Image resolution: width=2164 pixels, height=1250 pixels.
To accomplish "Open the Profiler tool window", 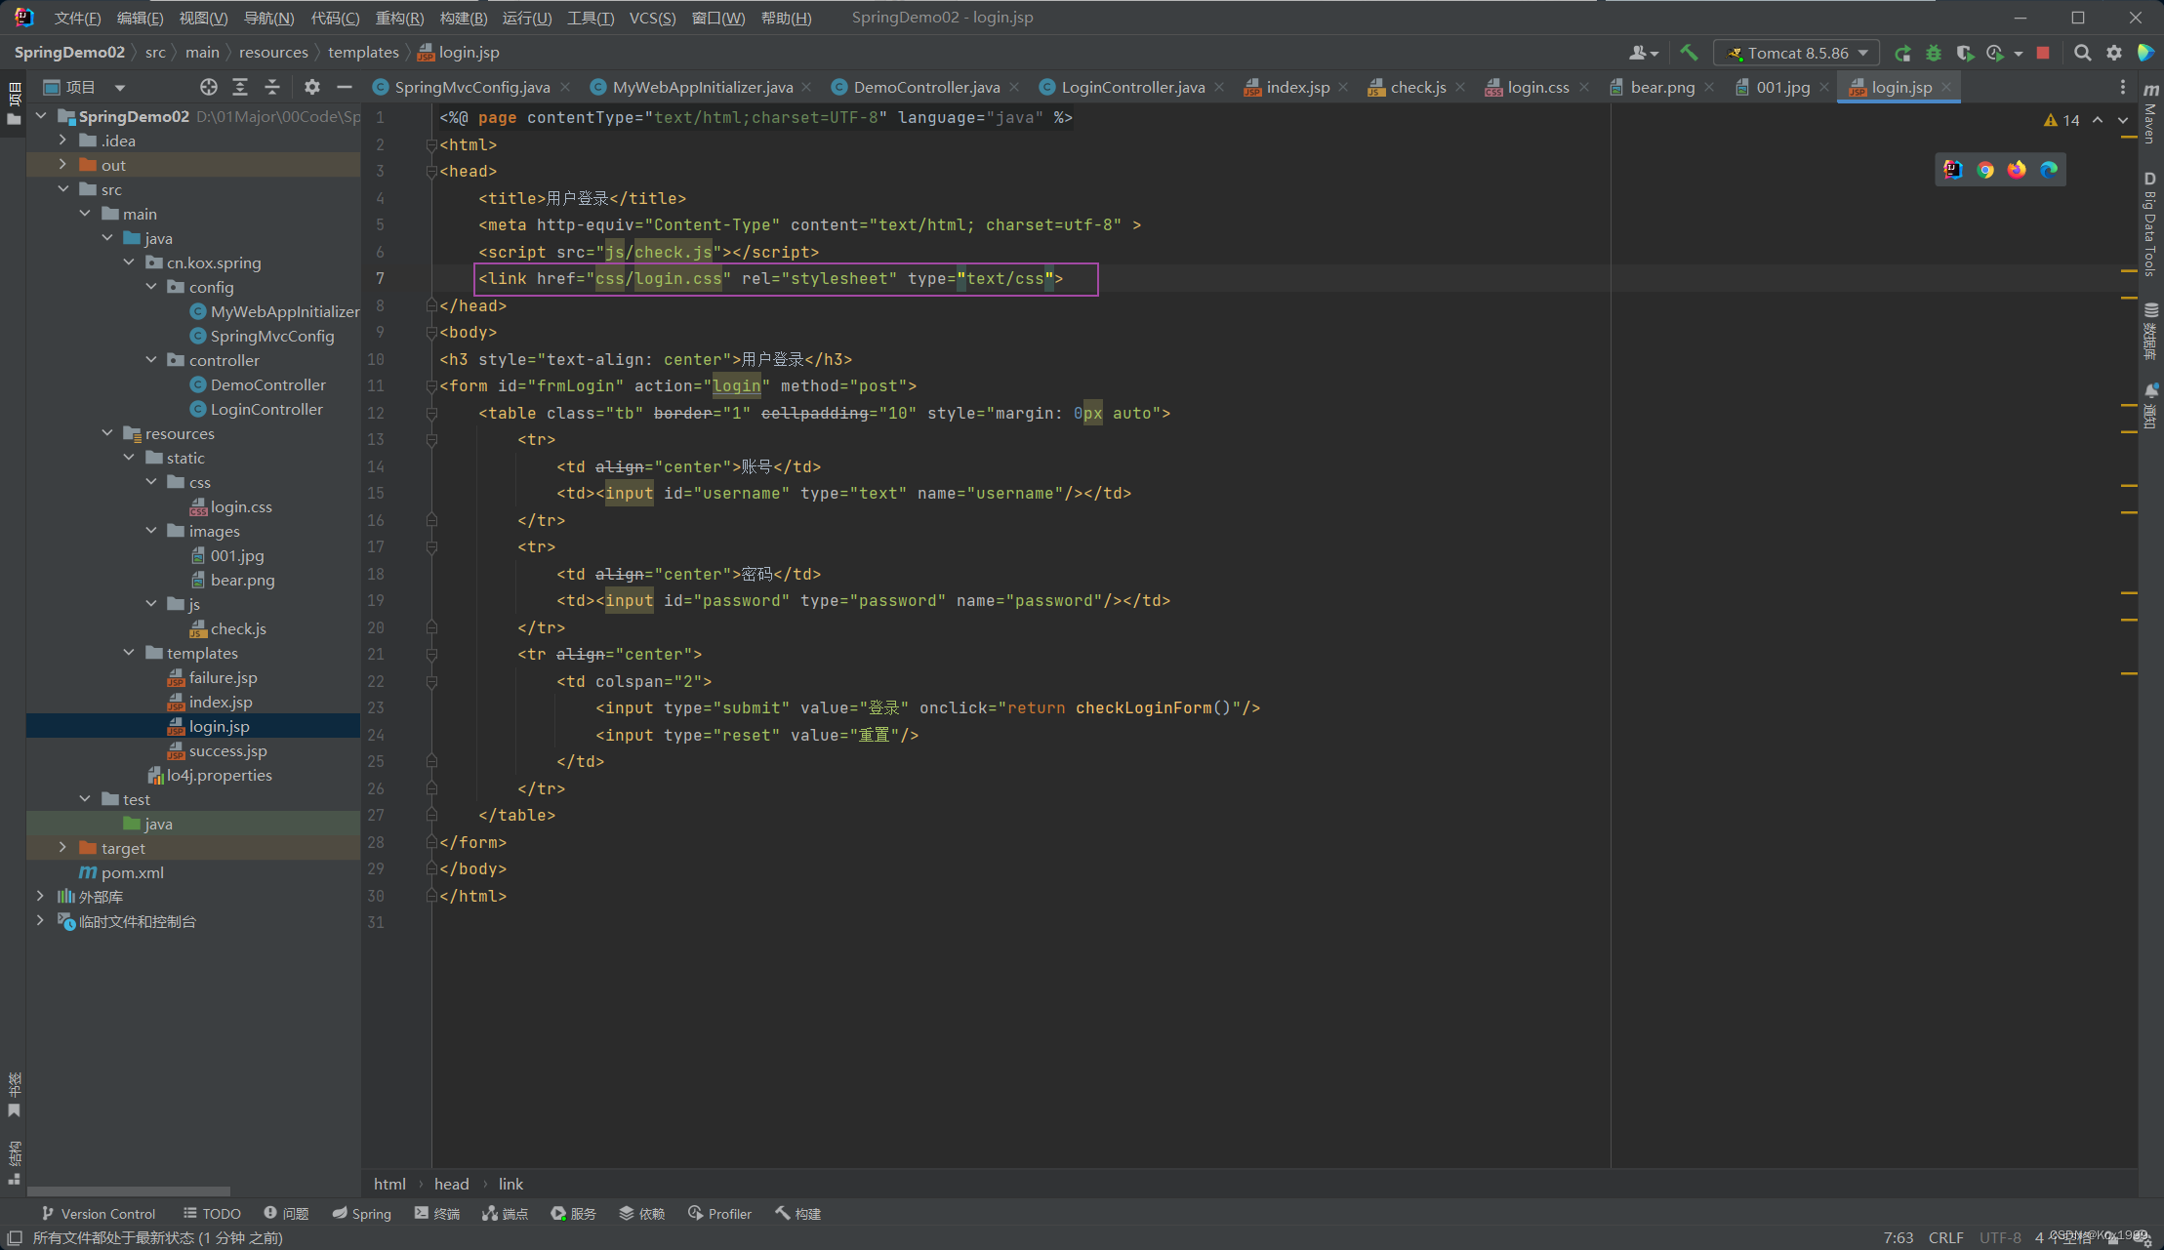I will coord(719,1213).
